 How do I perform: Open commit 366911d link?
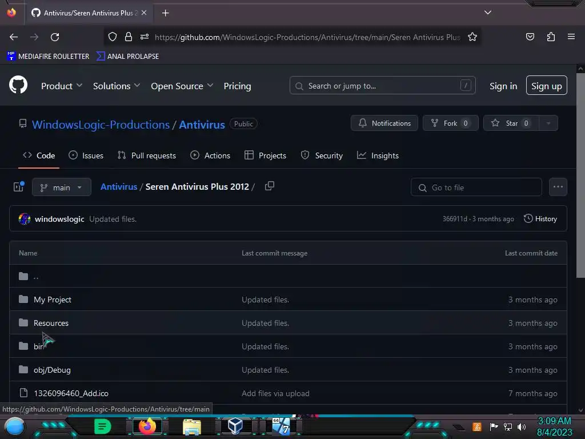tap(455, 219)
